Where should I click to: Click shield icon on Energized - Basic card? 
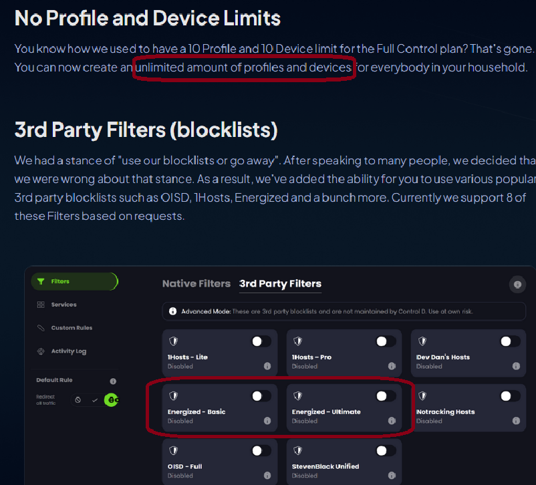tap(174, 395)
